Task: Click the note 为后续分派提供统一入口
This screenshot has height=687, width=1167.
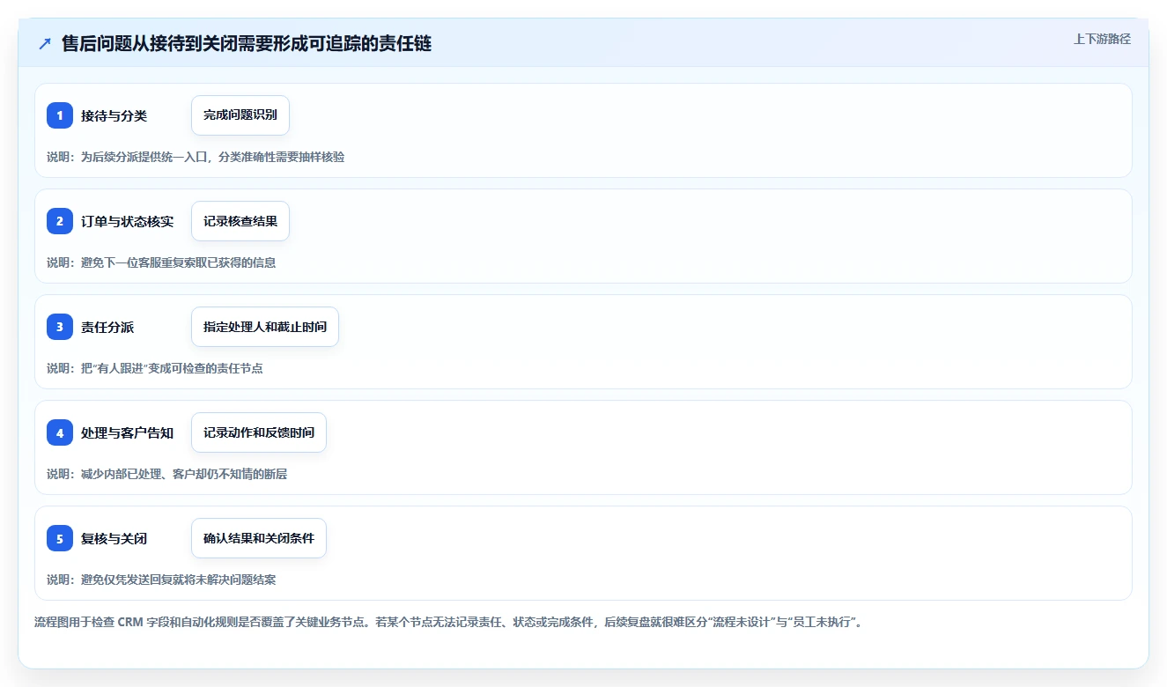Action: pos(196,157)
